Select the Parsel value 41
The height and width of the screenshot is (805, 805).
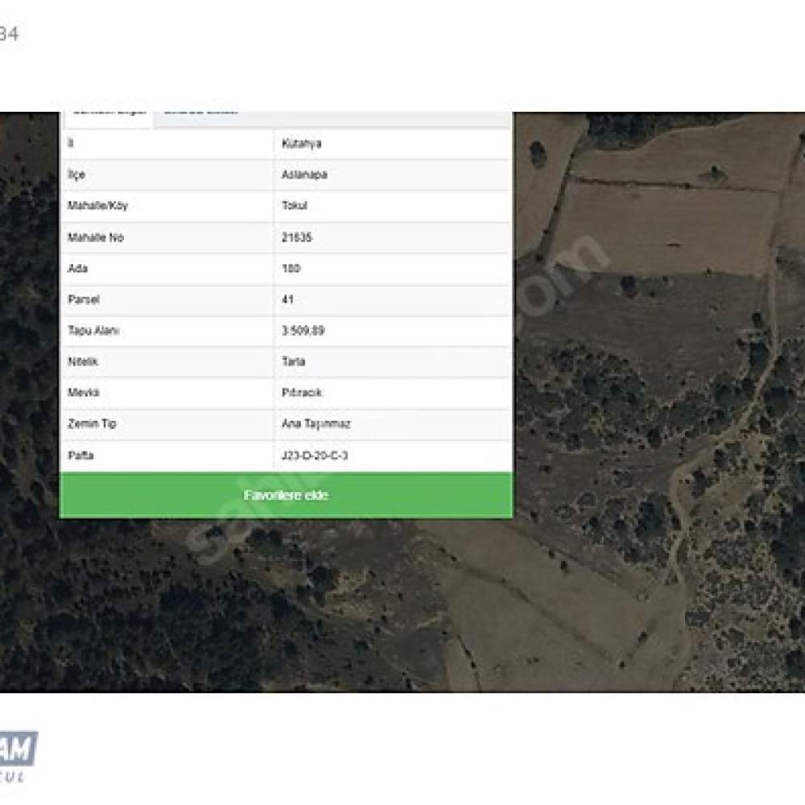click(287, 299)
